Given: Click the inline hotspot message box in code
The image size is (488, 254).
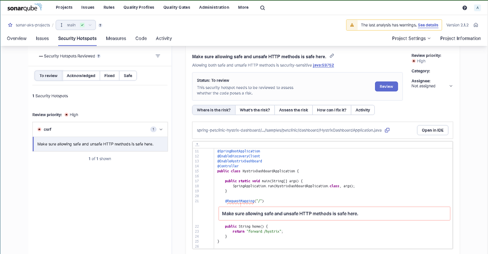Looking at the screenshot, I should tap(334, 214).
